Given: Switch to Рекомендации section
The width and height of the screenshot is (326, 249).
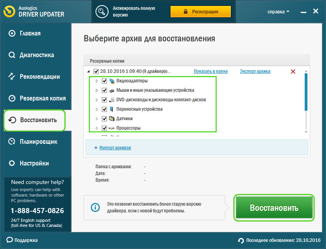Looking at the screenshot, I should click(37, 76).
